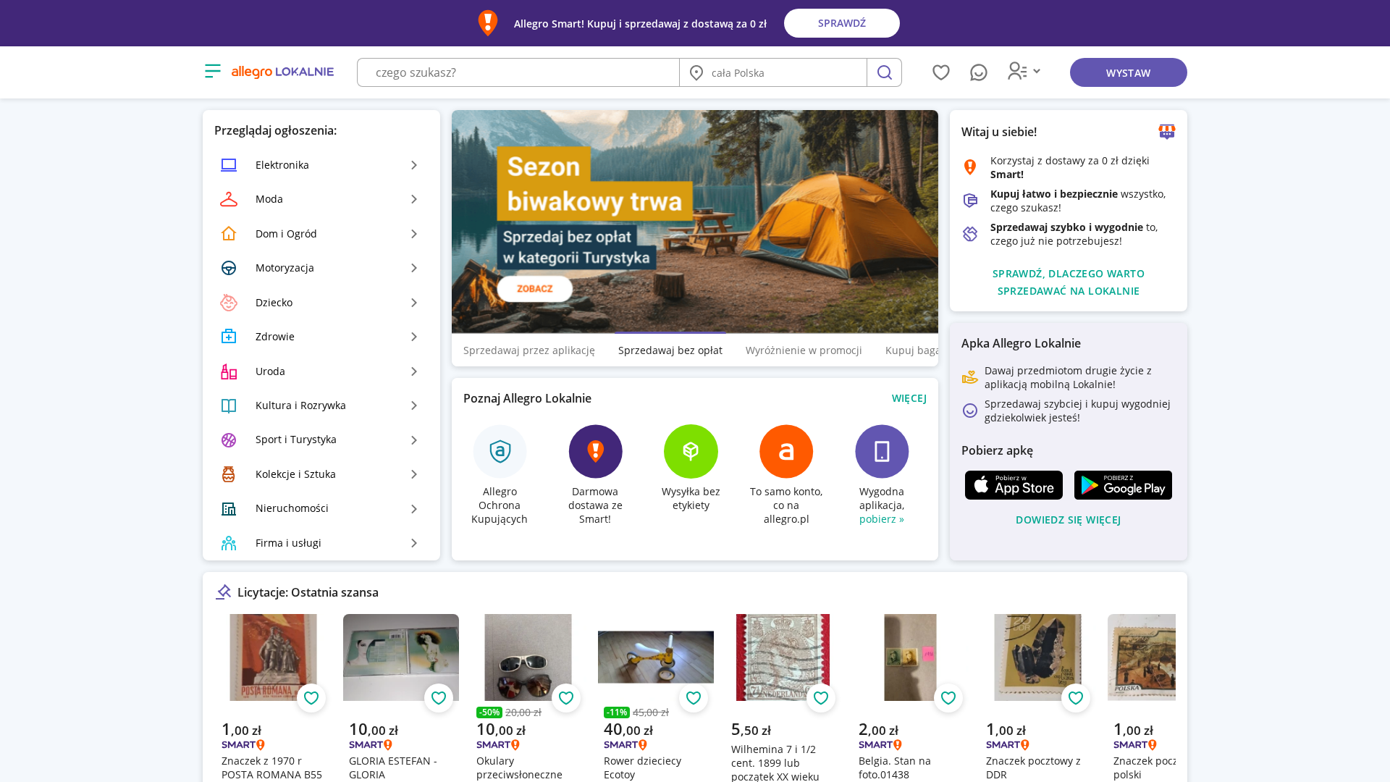Image resolution: width=1390 pixels, height=782 pixels.
Task: Click the Kultura i Rozrywka book icon
Action: [x=229, y=405]
